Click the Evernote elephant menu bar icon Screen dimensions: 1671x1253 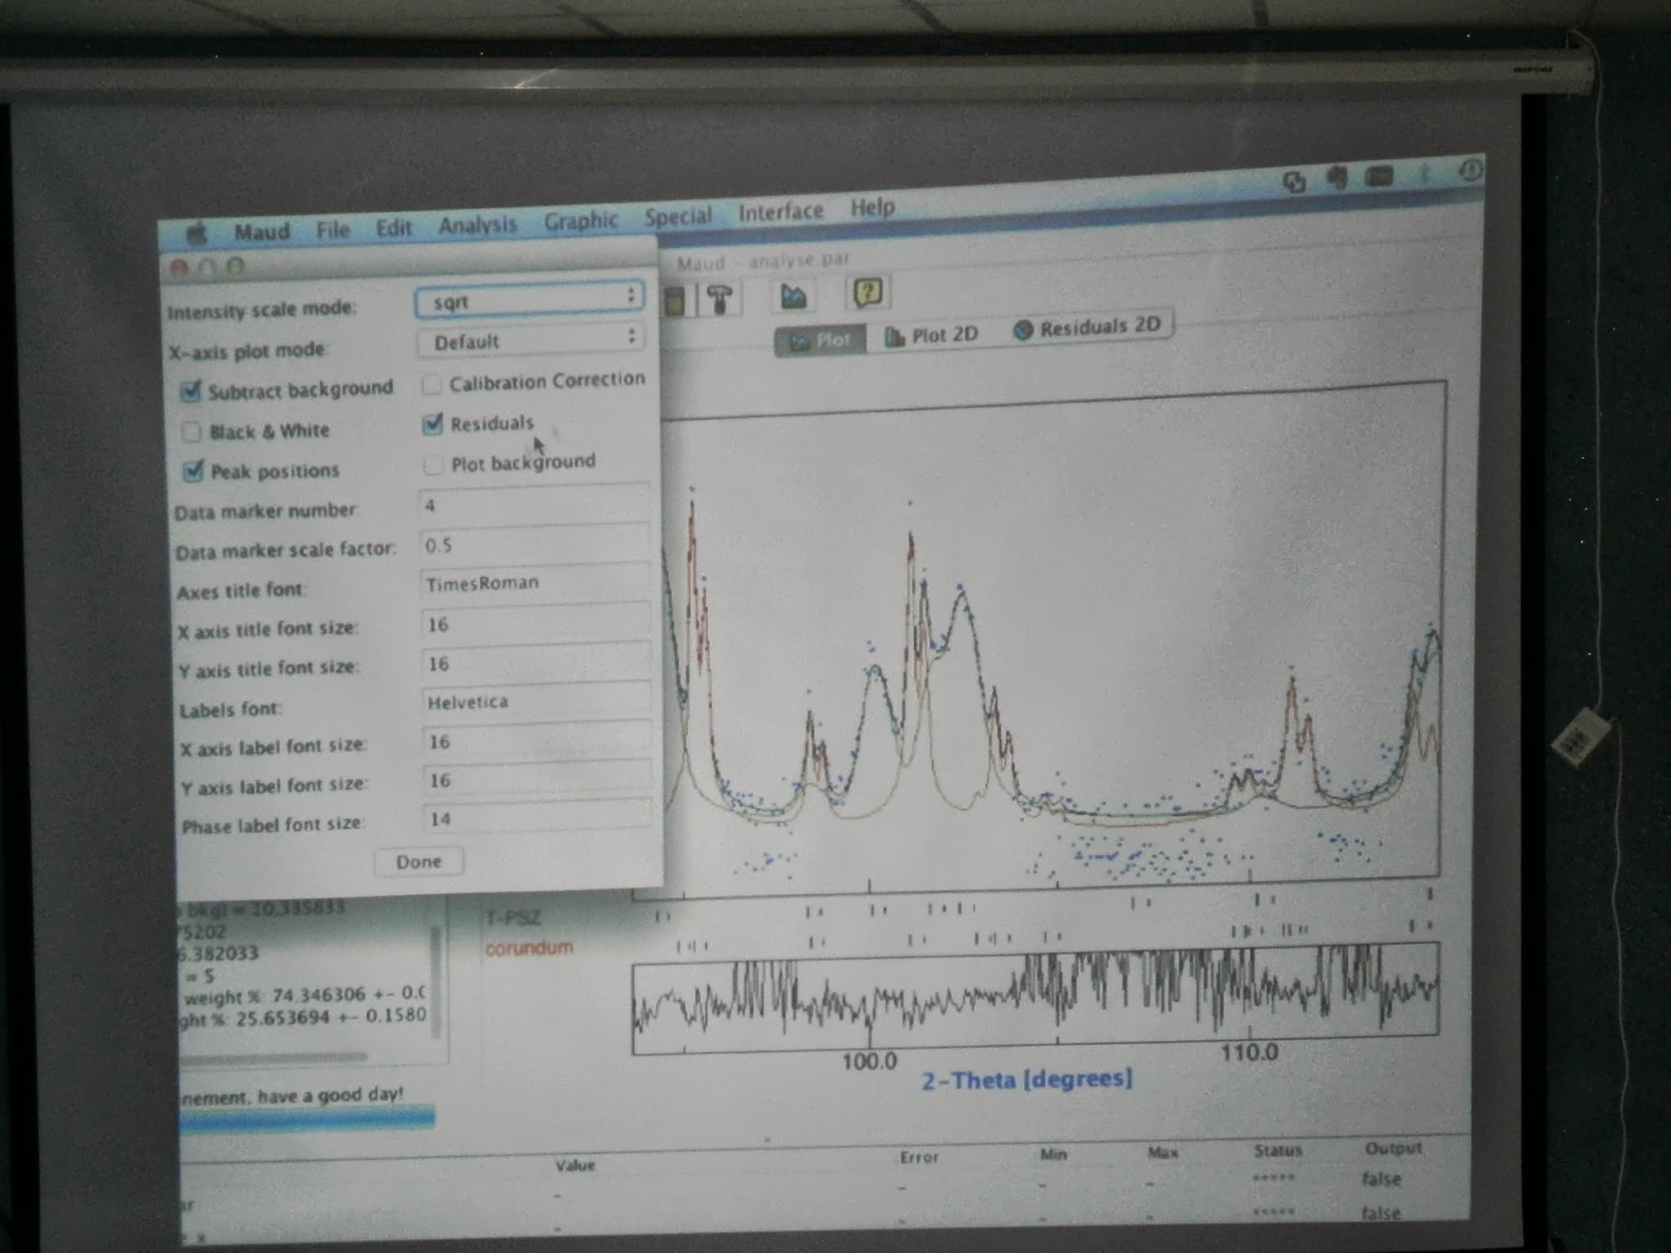click(x=1337, y=179)
